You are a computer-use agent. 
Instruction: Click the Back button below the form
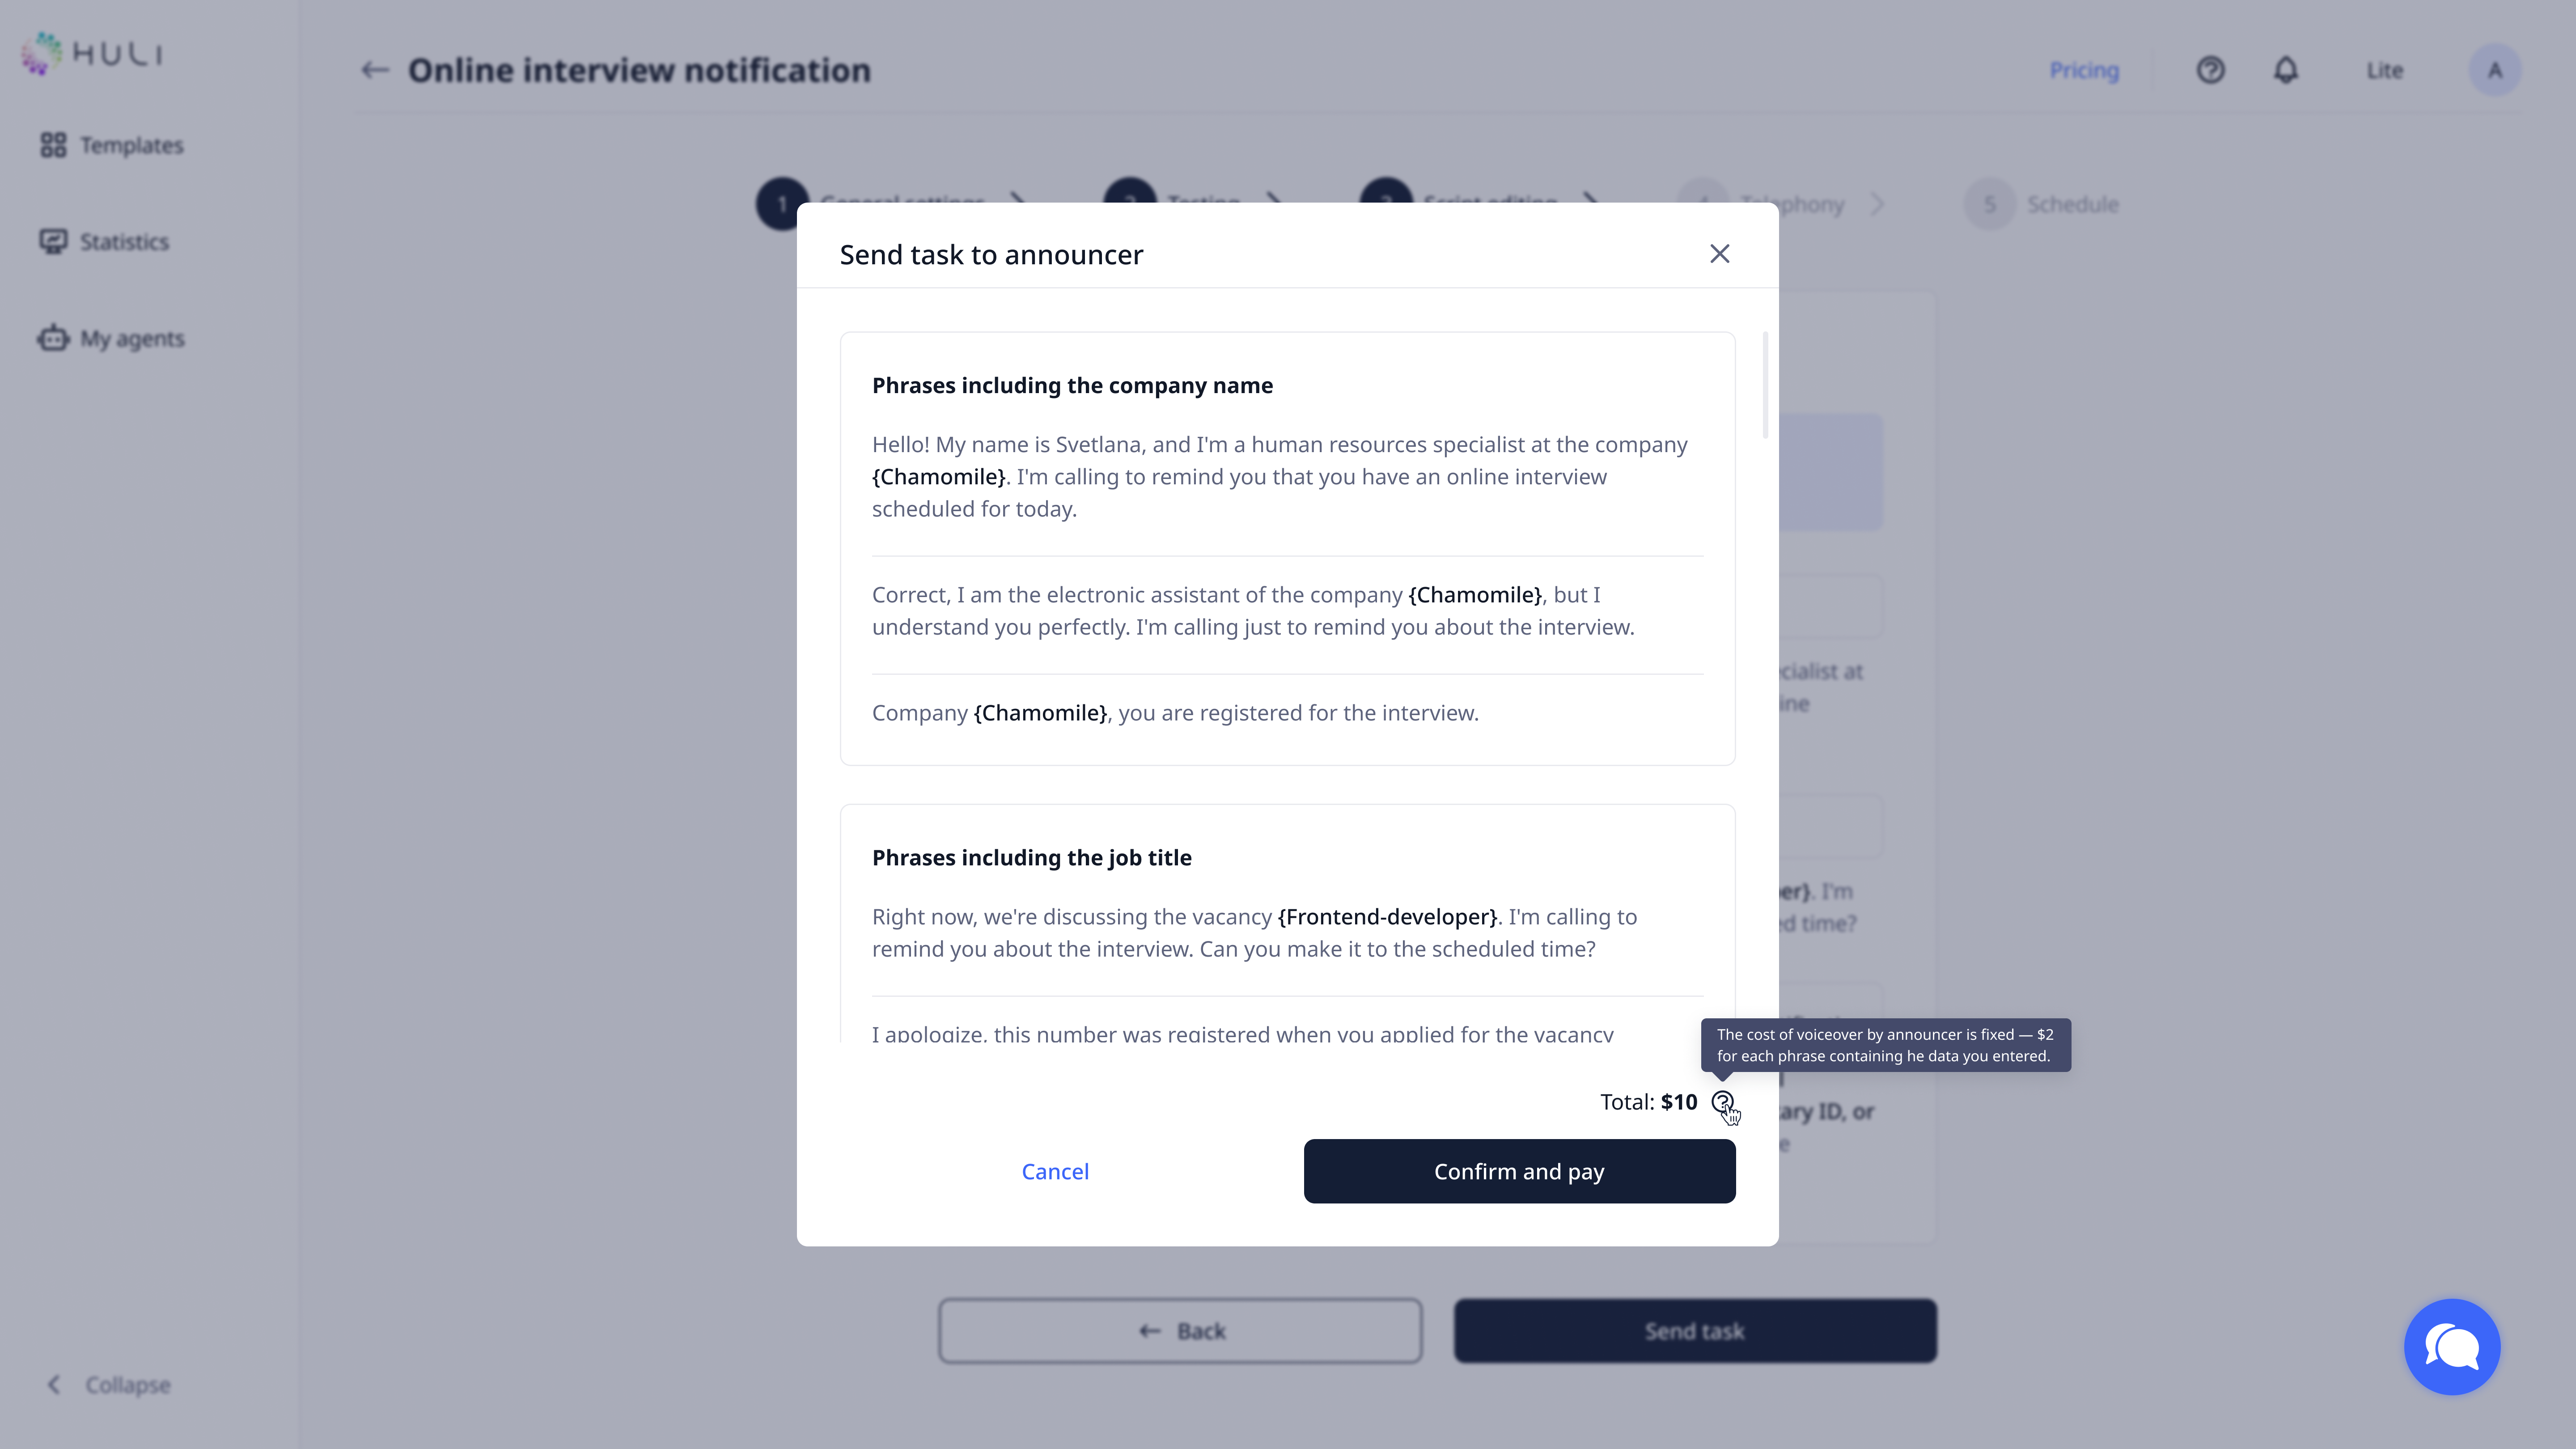pos(1180,1331)
